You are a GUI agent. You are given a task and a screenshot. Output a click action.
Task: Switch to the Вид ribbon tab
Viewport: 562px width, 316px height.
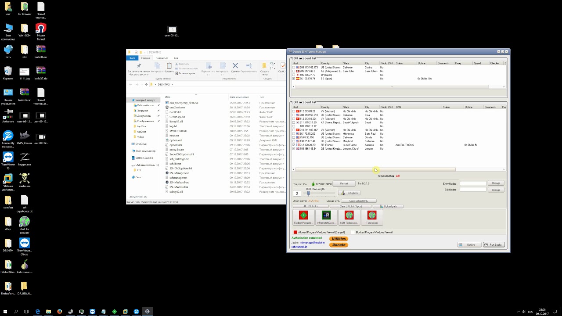pos(176,58)
